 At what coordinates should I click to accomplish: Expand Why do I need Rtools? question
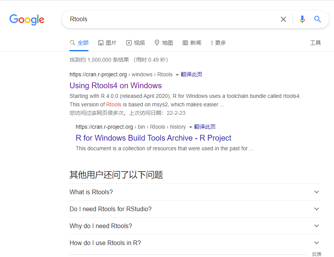[195, 226]
